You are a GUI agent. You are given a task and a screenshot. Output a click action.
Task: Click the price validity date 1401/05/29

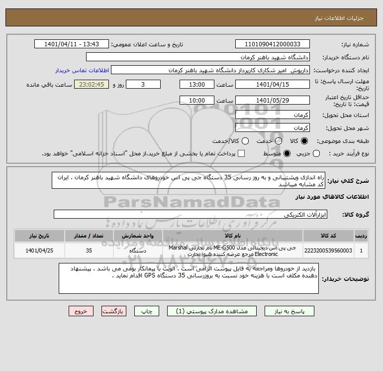pos(273,100)
